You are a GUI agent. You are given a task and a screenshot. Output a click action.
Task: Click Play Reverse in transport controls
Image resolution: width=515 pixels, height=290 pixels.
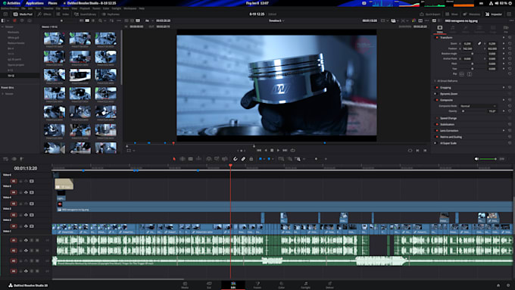(x=265, y=151)
